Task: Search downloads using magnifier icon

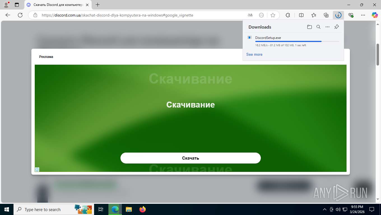Action: tap(318, 27)
